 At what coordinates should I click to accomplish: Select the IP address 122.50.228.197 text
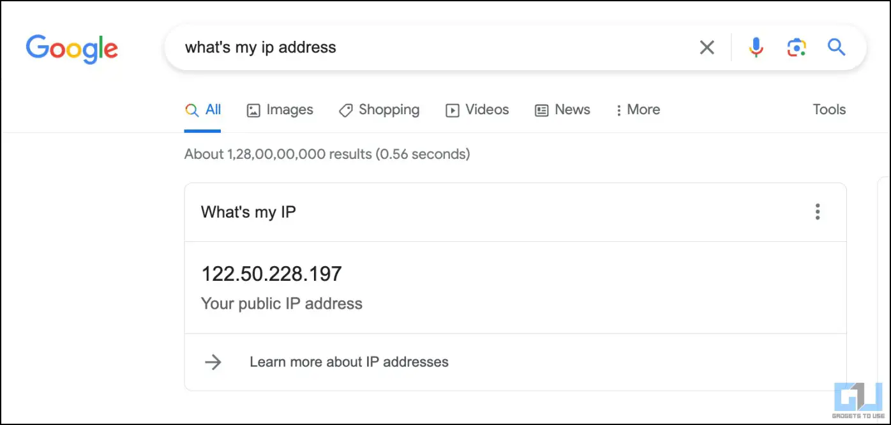pos(272,274)
